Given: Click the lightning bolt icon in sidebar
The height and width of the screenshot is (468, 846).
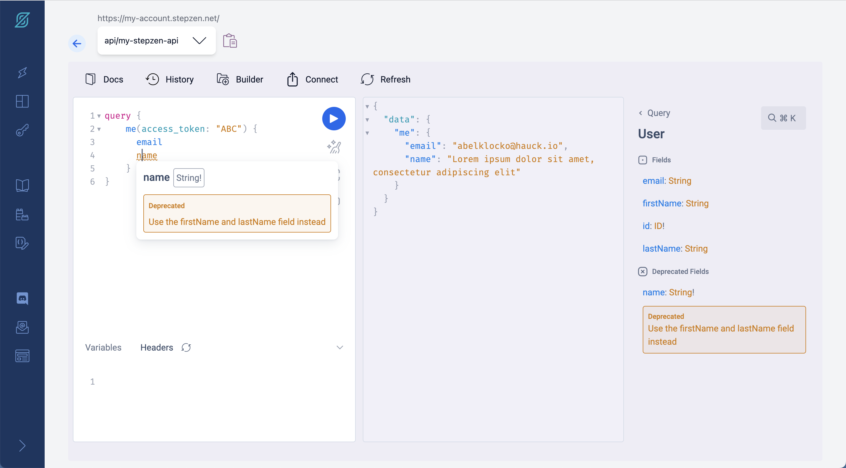Looking at the screenshot, I should [x=22, y=73].
